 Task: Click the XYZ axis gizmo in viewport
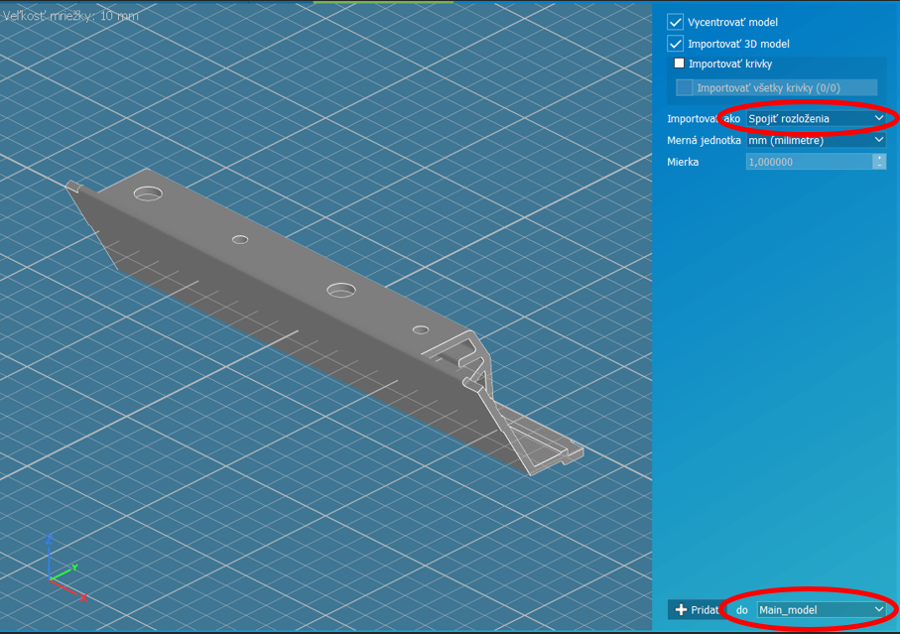click(x=66, y=568)
